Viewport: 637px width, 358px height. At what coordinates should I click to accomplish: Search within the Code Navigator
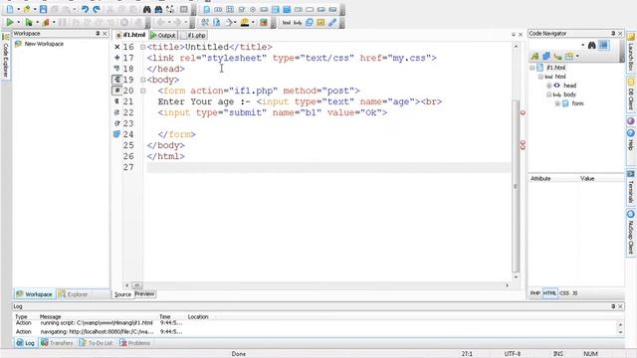point(592,45)
